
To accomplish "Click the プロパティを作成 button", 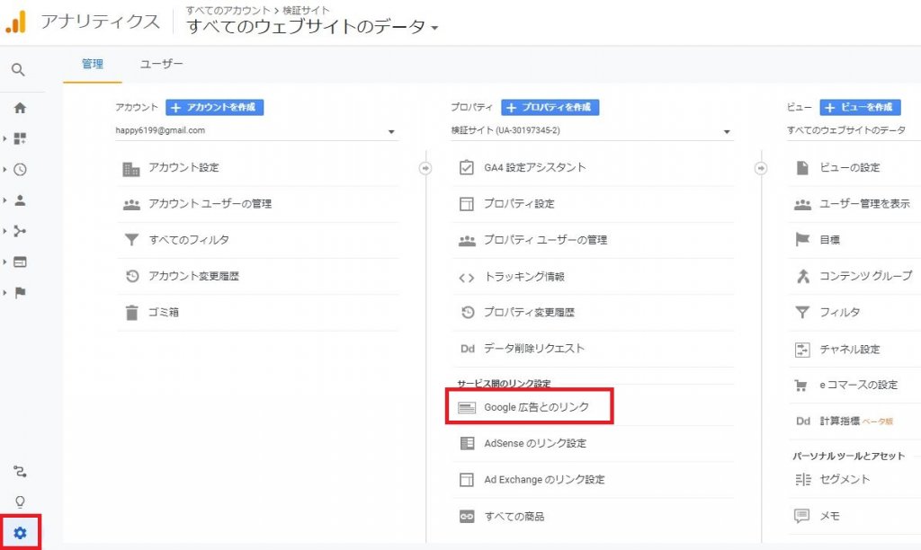I will click(x=550, y=108).
